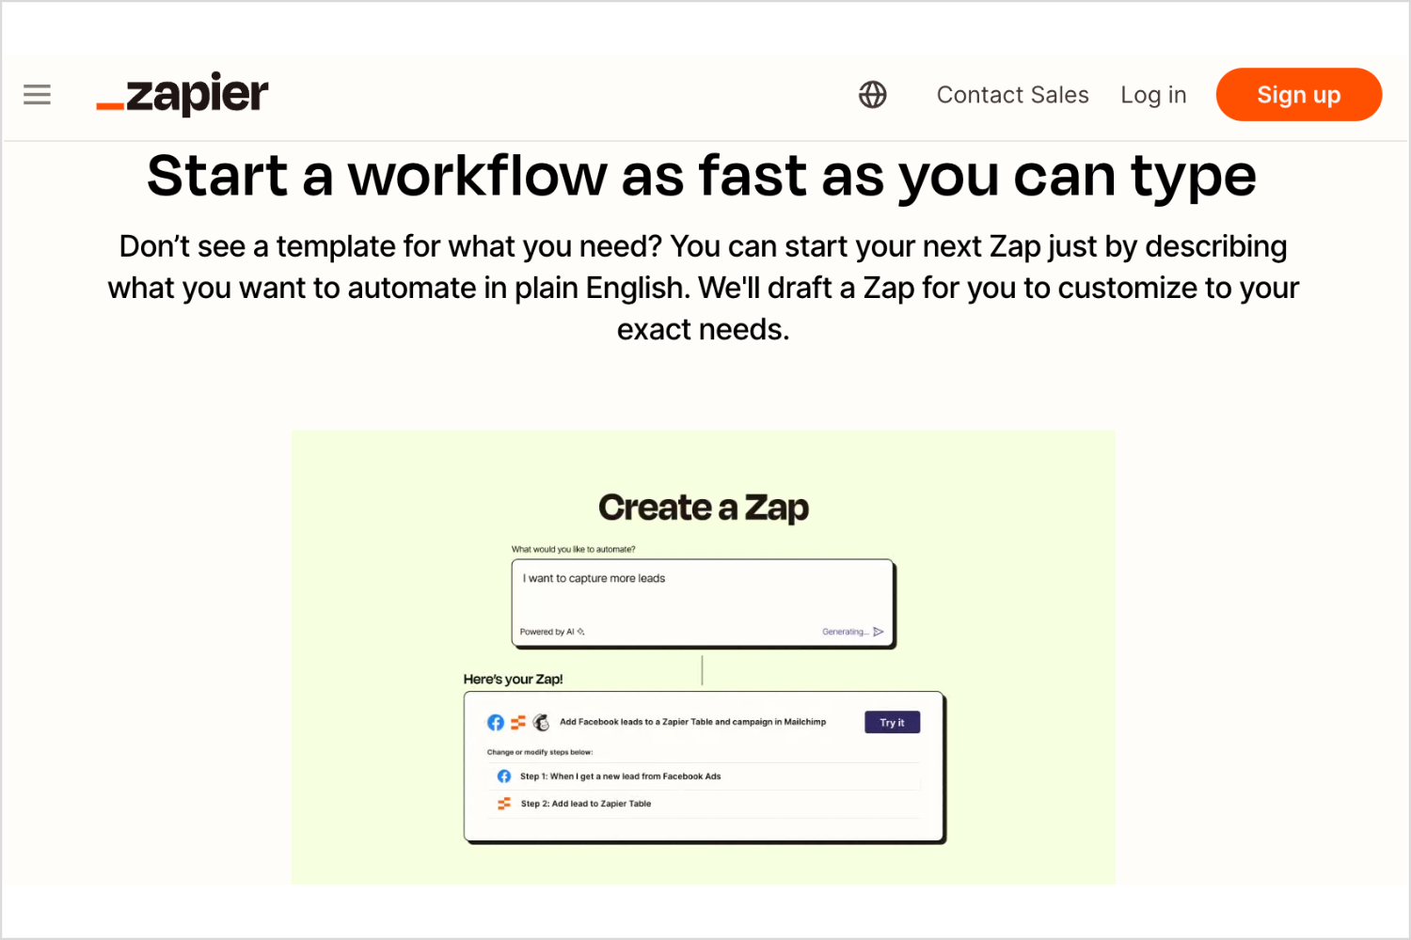Click the Try it button
The width and height of the screenshot is (1411, 940).
tap(892, 722)
